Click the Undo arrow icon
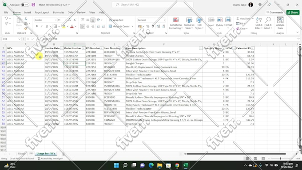Viewport: 302px width, 170px height. tap(6, 19)
